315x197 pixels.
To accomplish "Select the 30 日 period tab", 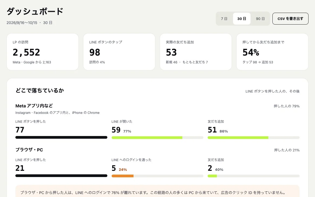I will (x=242, y=19).
